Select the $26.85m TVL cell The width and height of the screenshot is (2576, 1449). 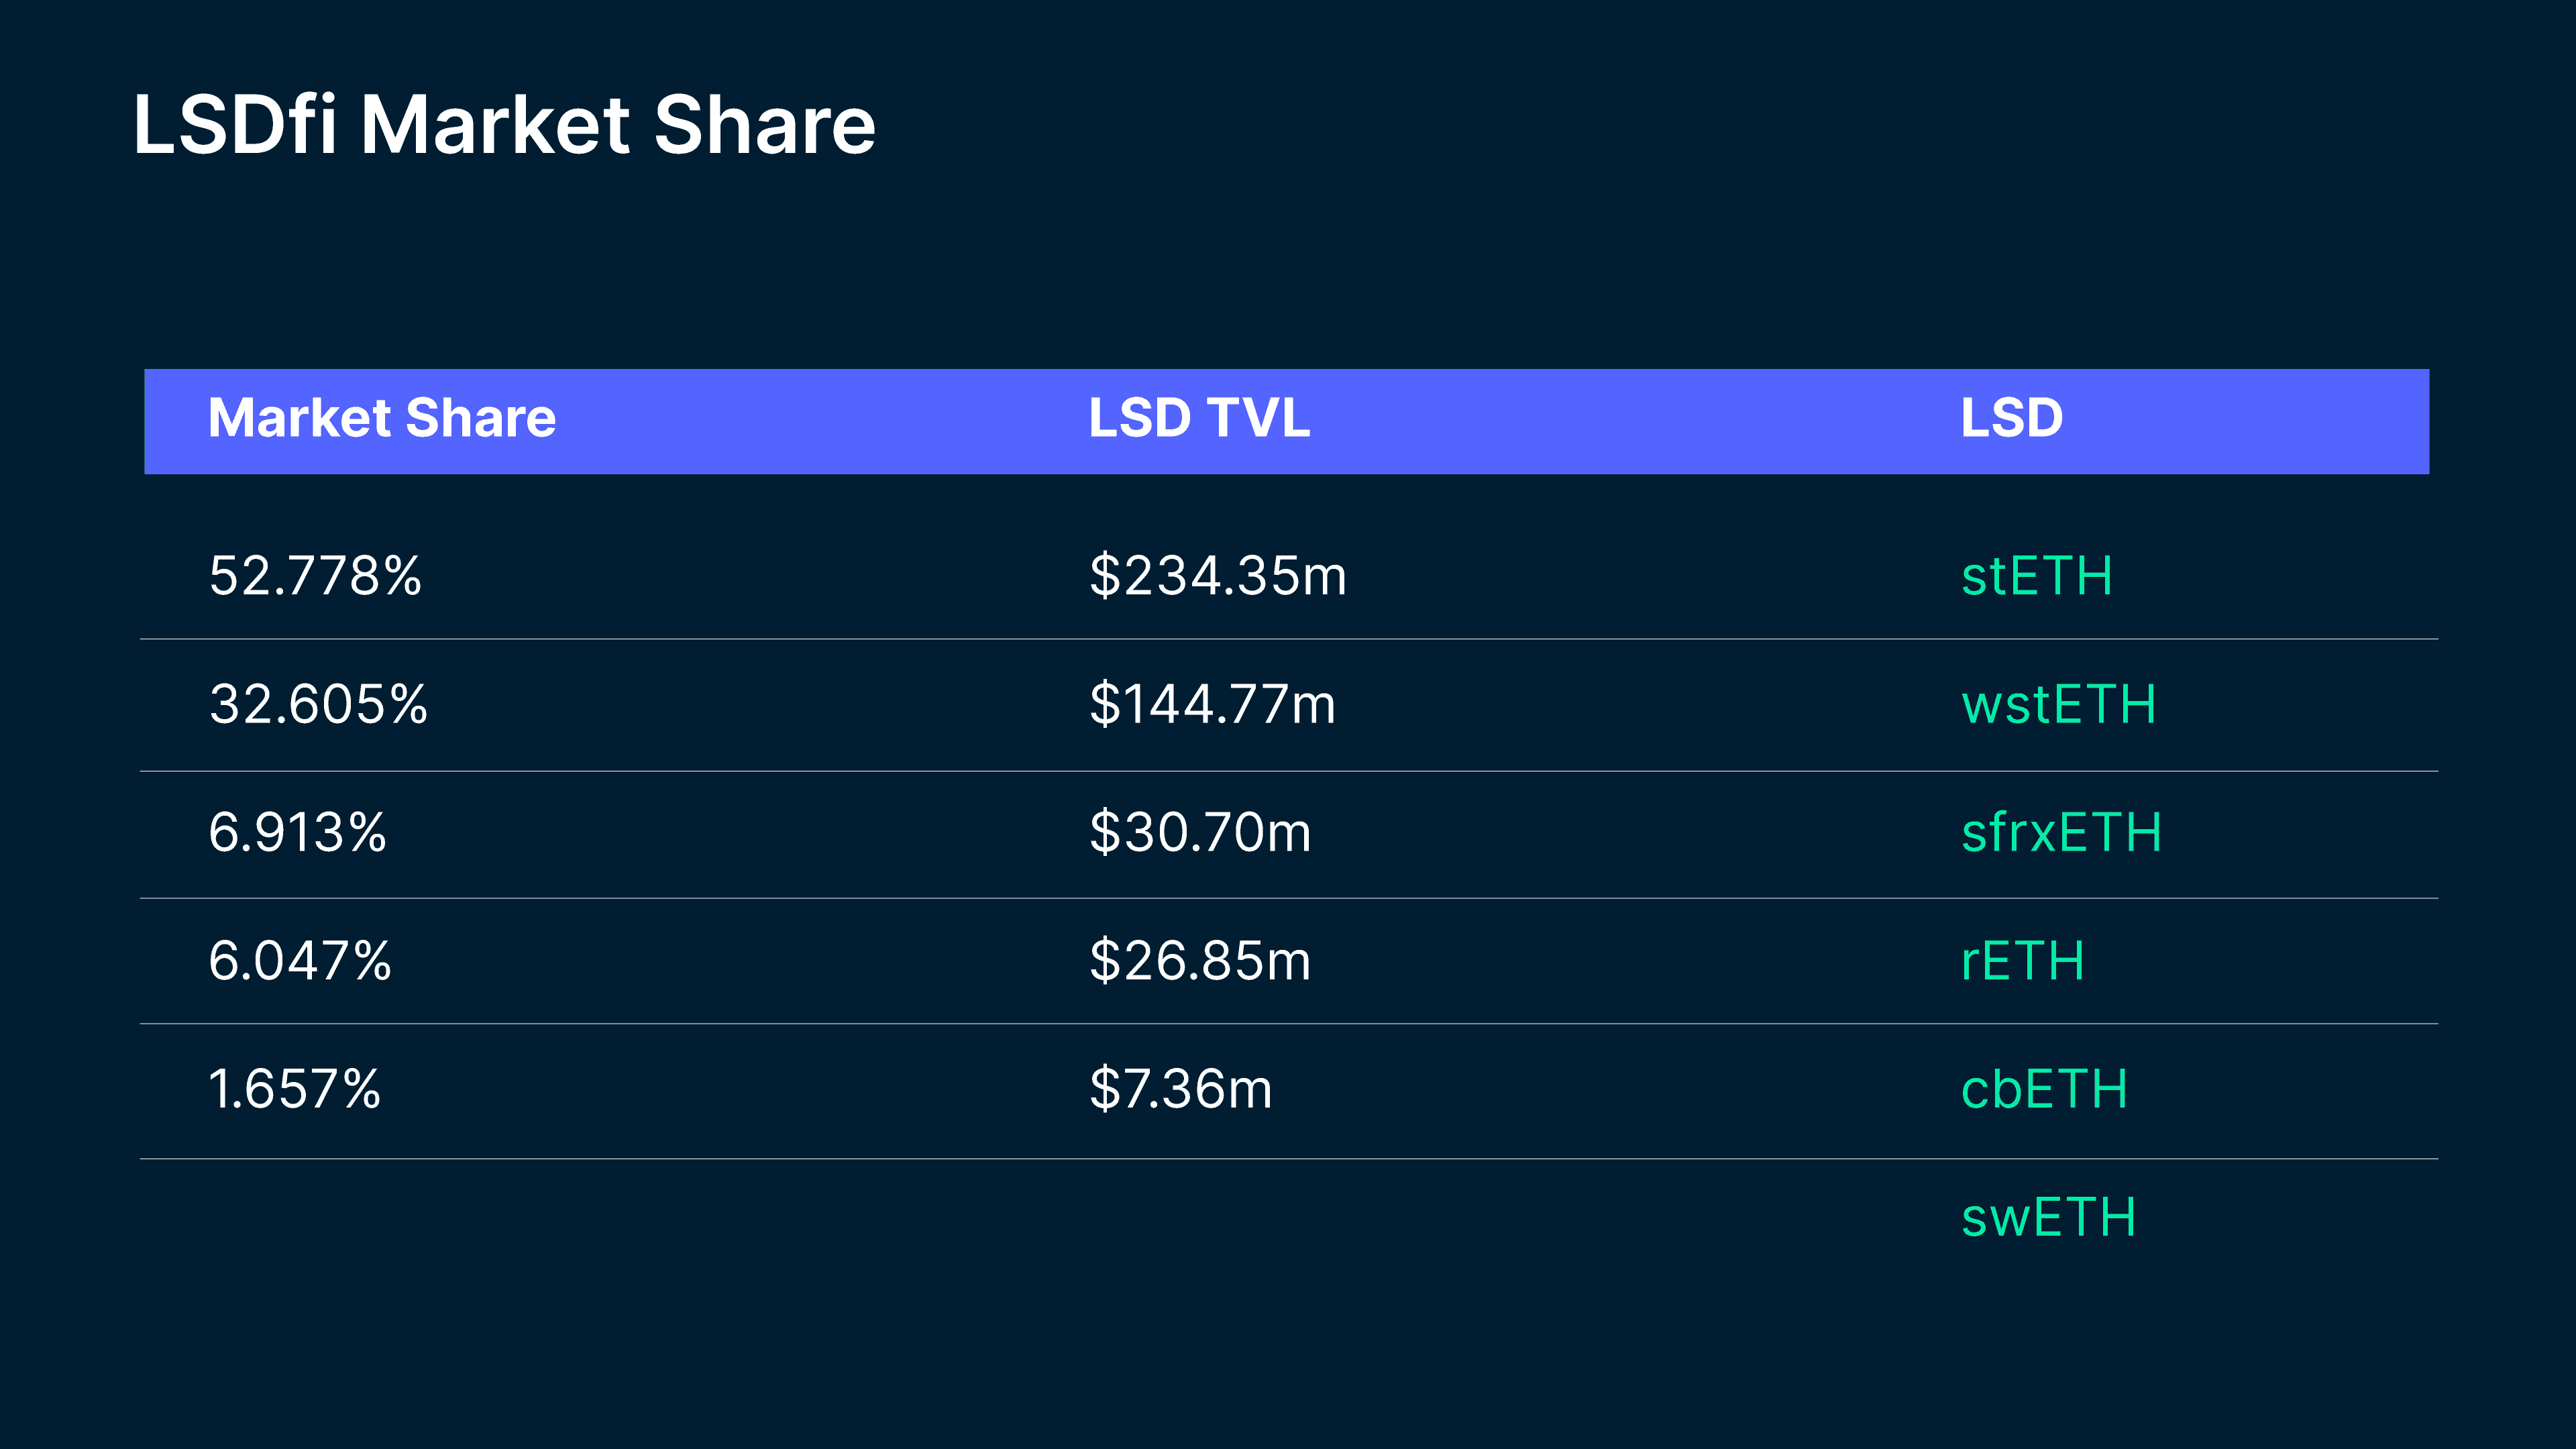coord(1199,961)
